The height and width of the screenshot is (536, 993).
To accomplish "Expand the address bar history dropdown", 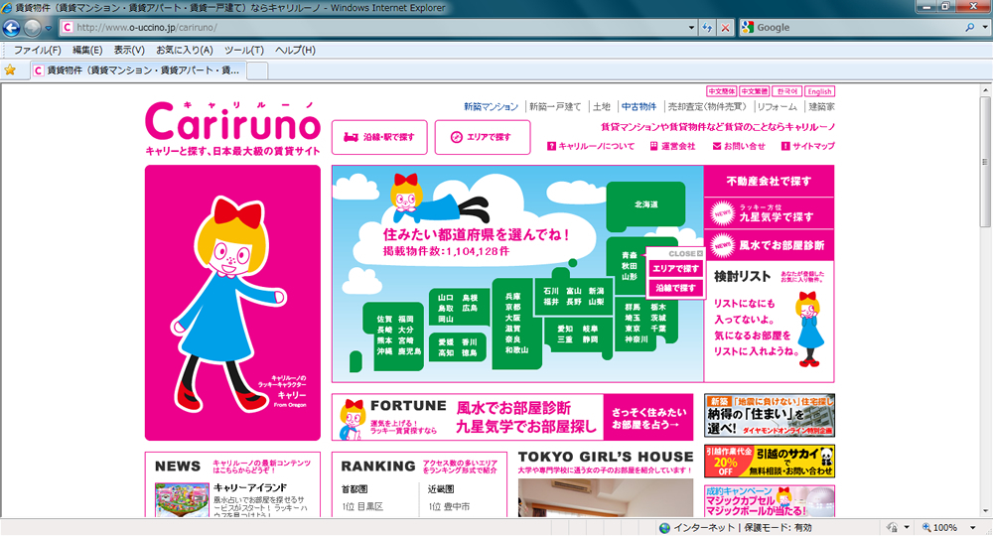I will pyautogui.click(x=691, y=27).
